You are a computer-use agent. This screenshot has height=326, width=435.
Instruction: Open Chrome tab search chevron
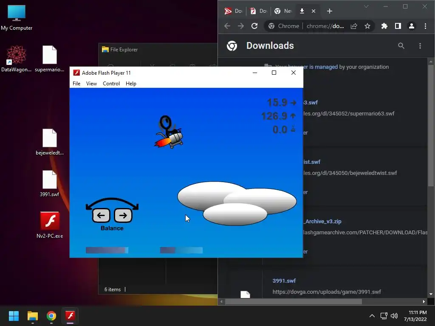tap(366, 6)
